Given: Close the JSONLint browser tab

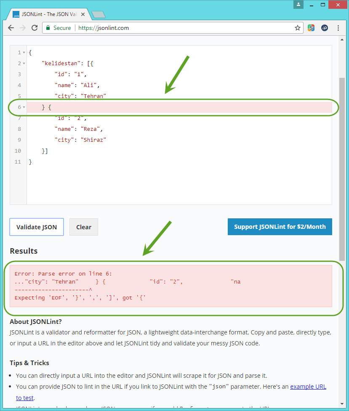Looking at the screenshot, I should (83, 14).
